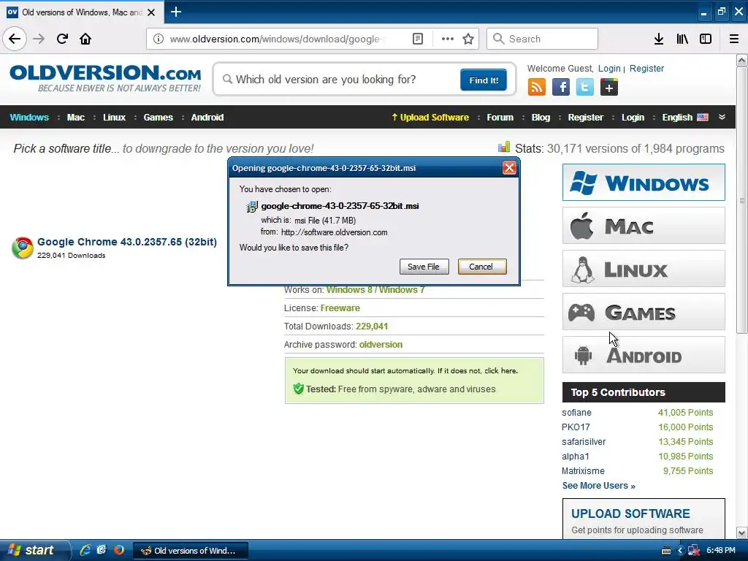Open the Blog nav link
This screenshot has height=561, width=748.
tap(541, 118)
